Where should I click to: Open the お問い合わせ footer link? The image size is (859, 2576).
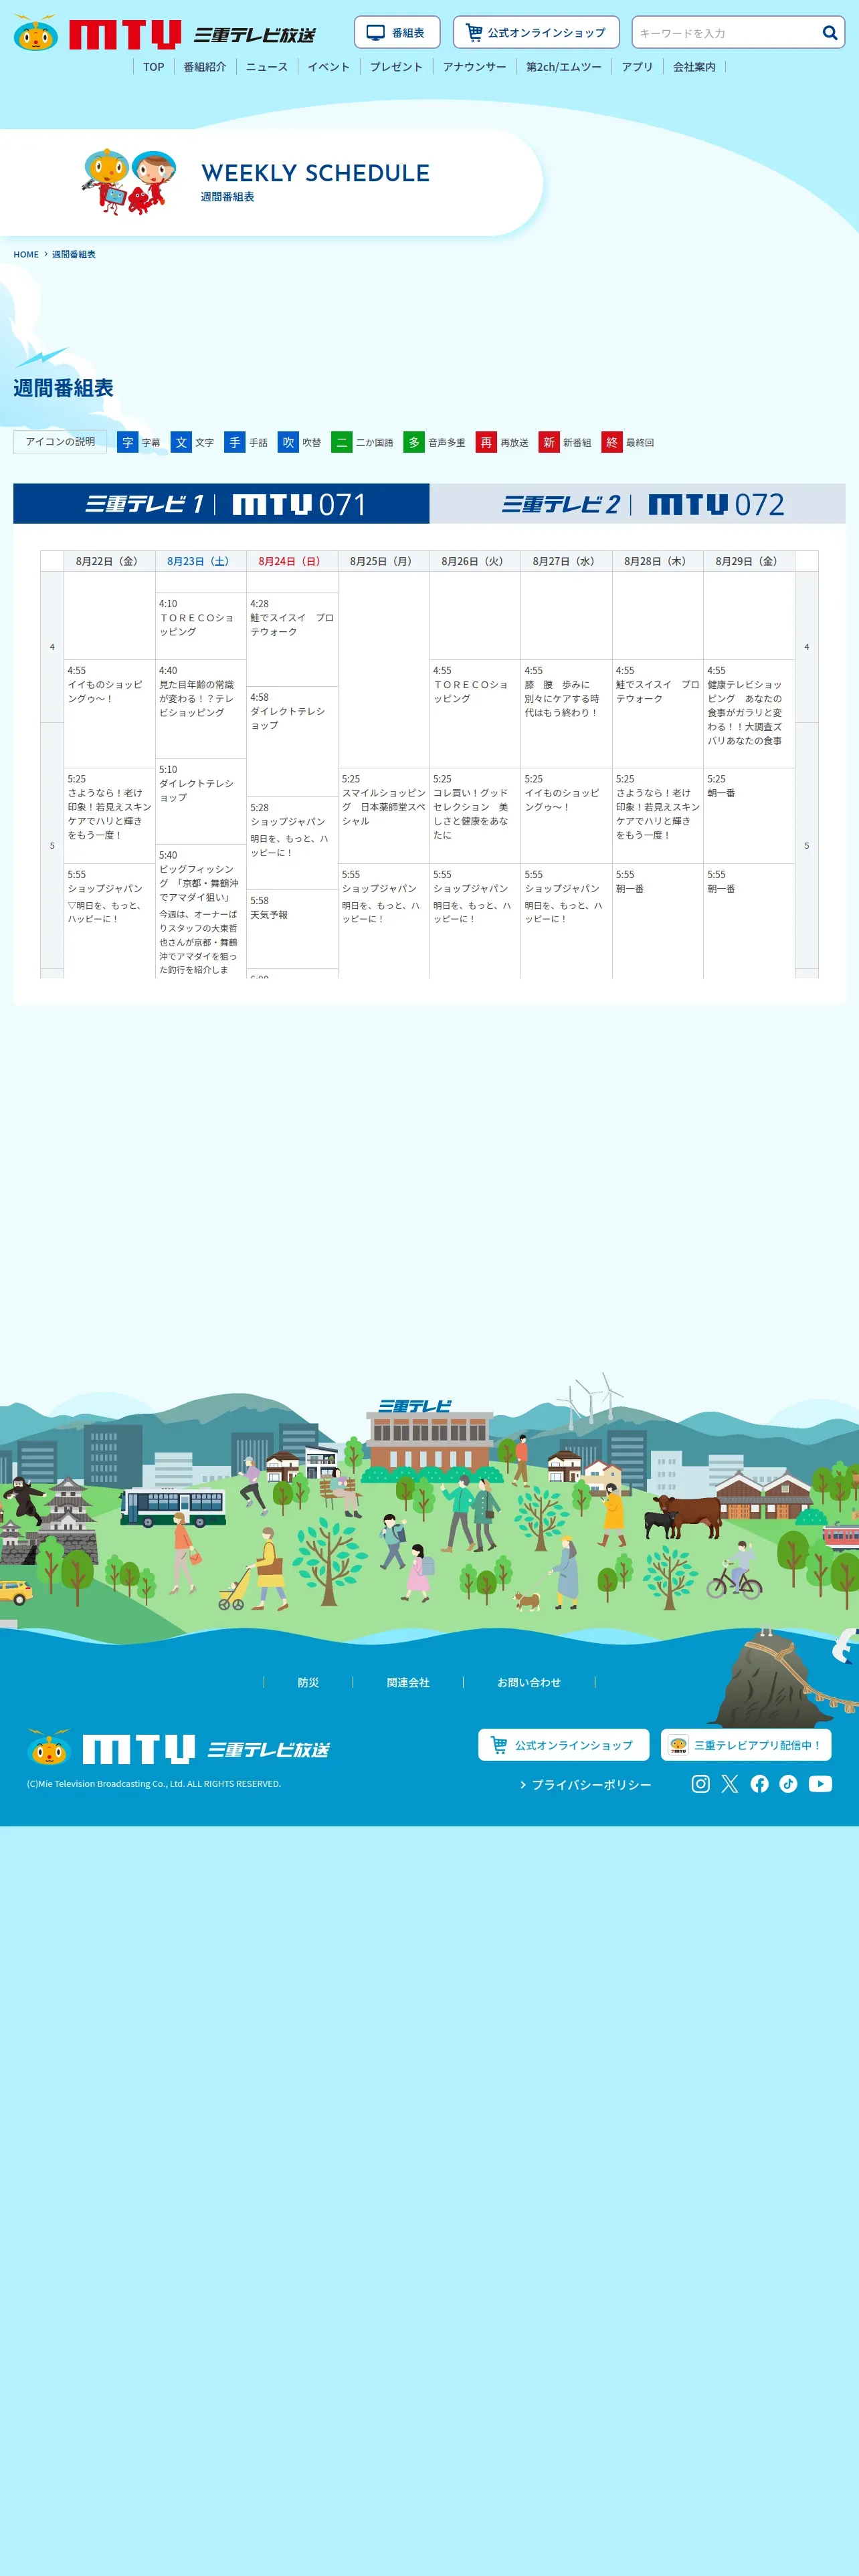[x=529, y=1683]
